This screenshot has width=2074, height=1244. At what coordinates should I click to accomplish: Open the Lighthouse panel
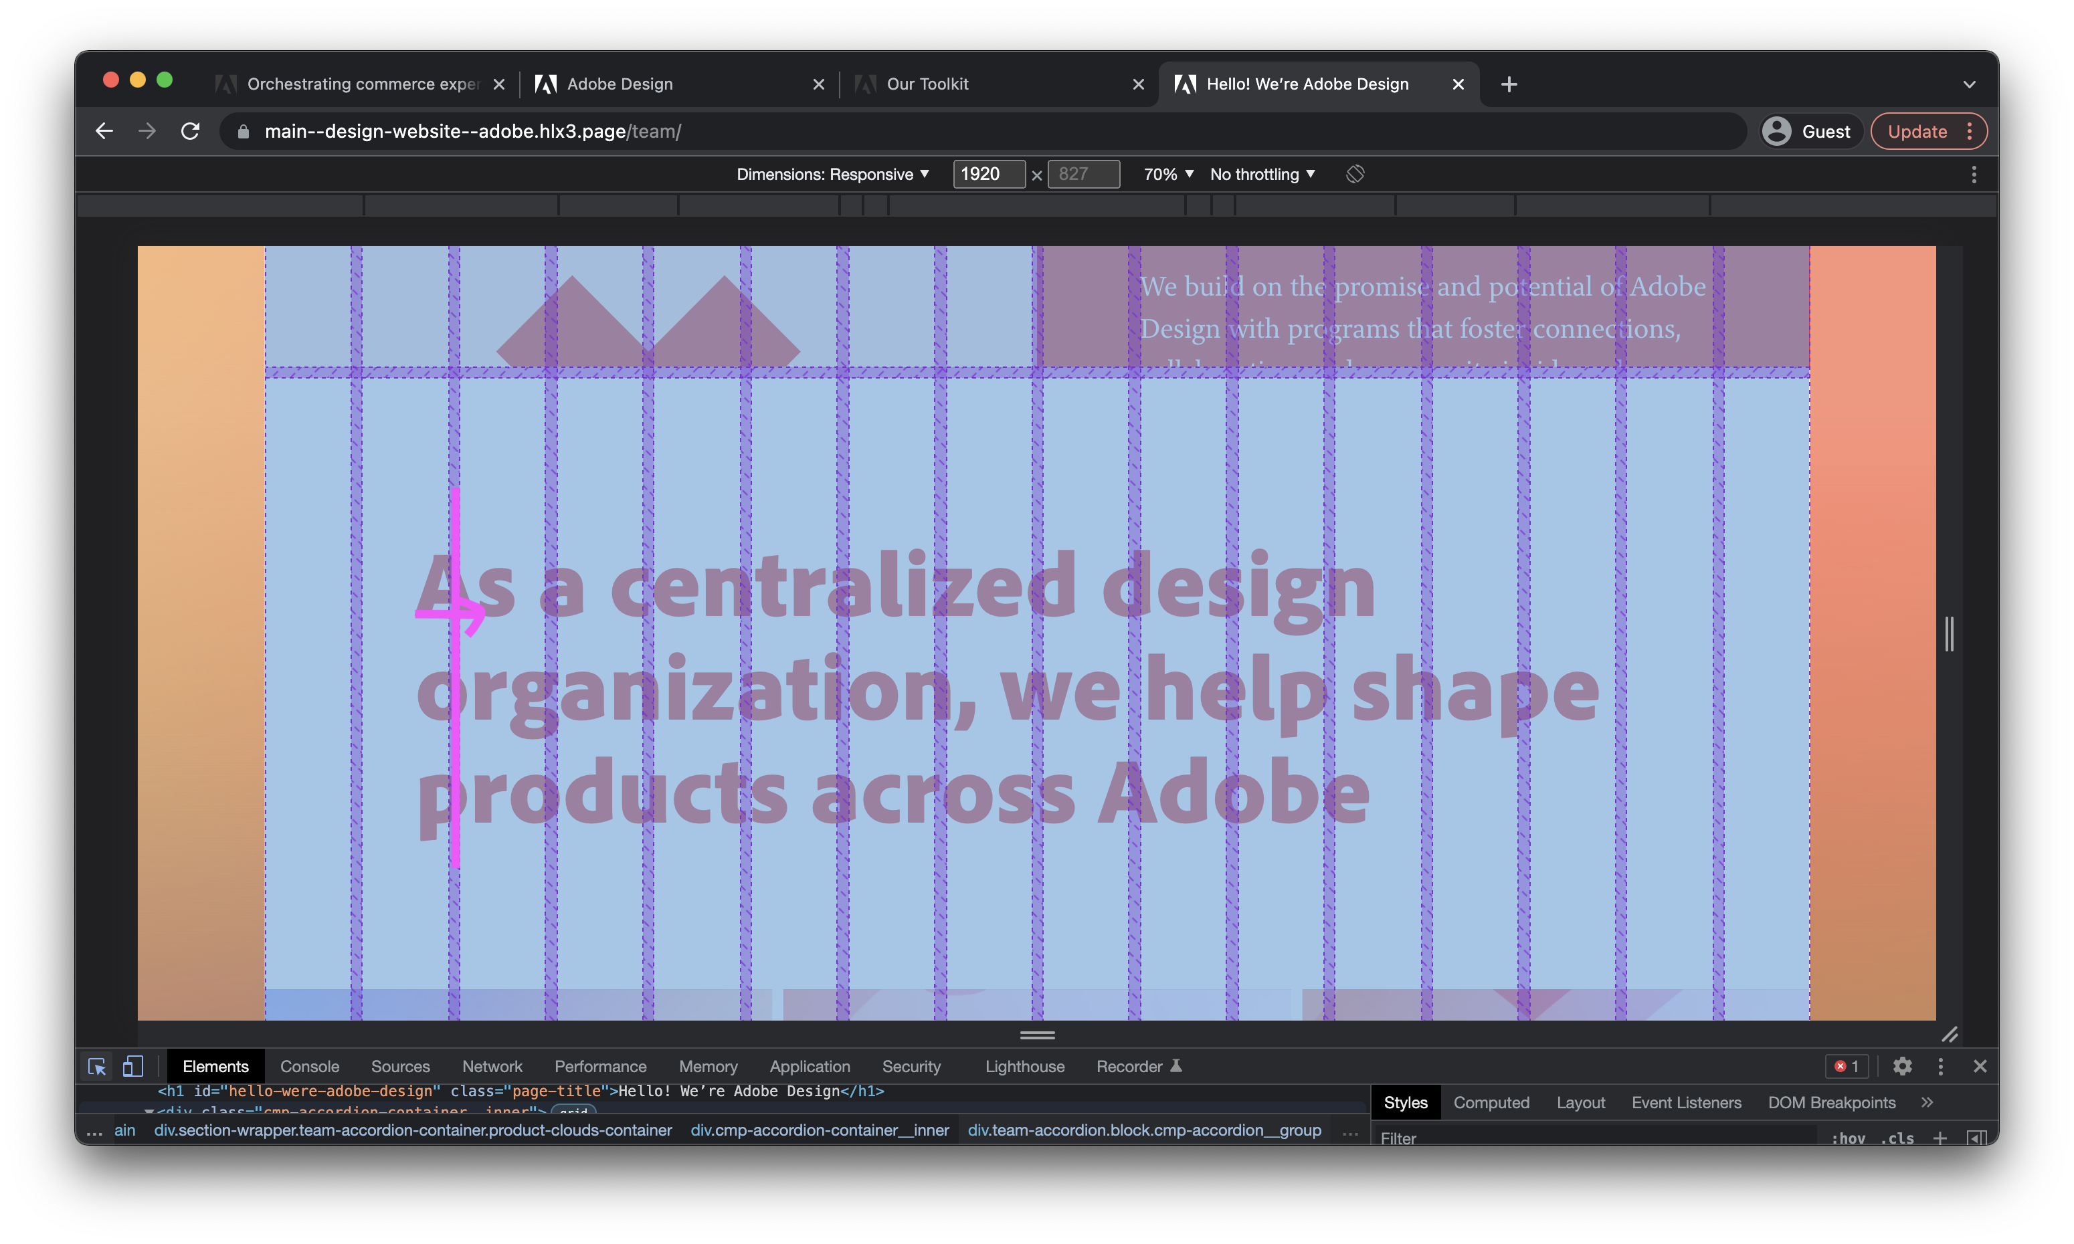1024,1066
